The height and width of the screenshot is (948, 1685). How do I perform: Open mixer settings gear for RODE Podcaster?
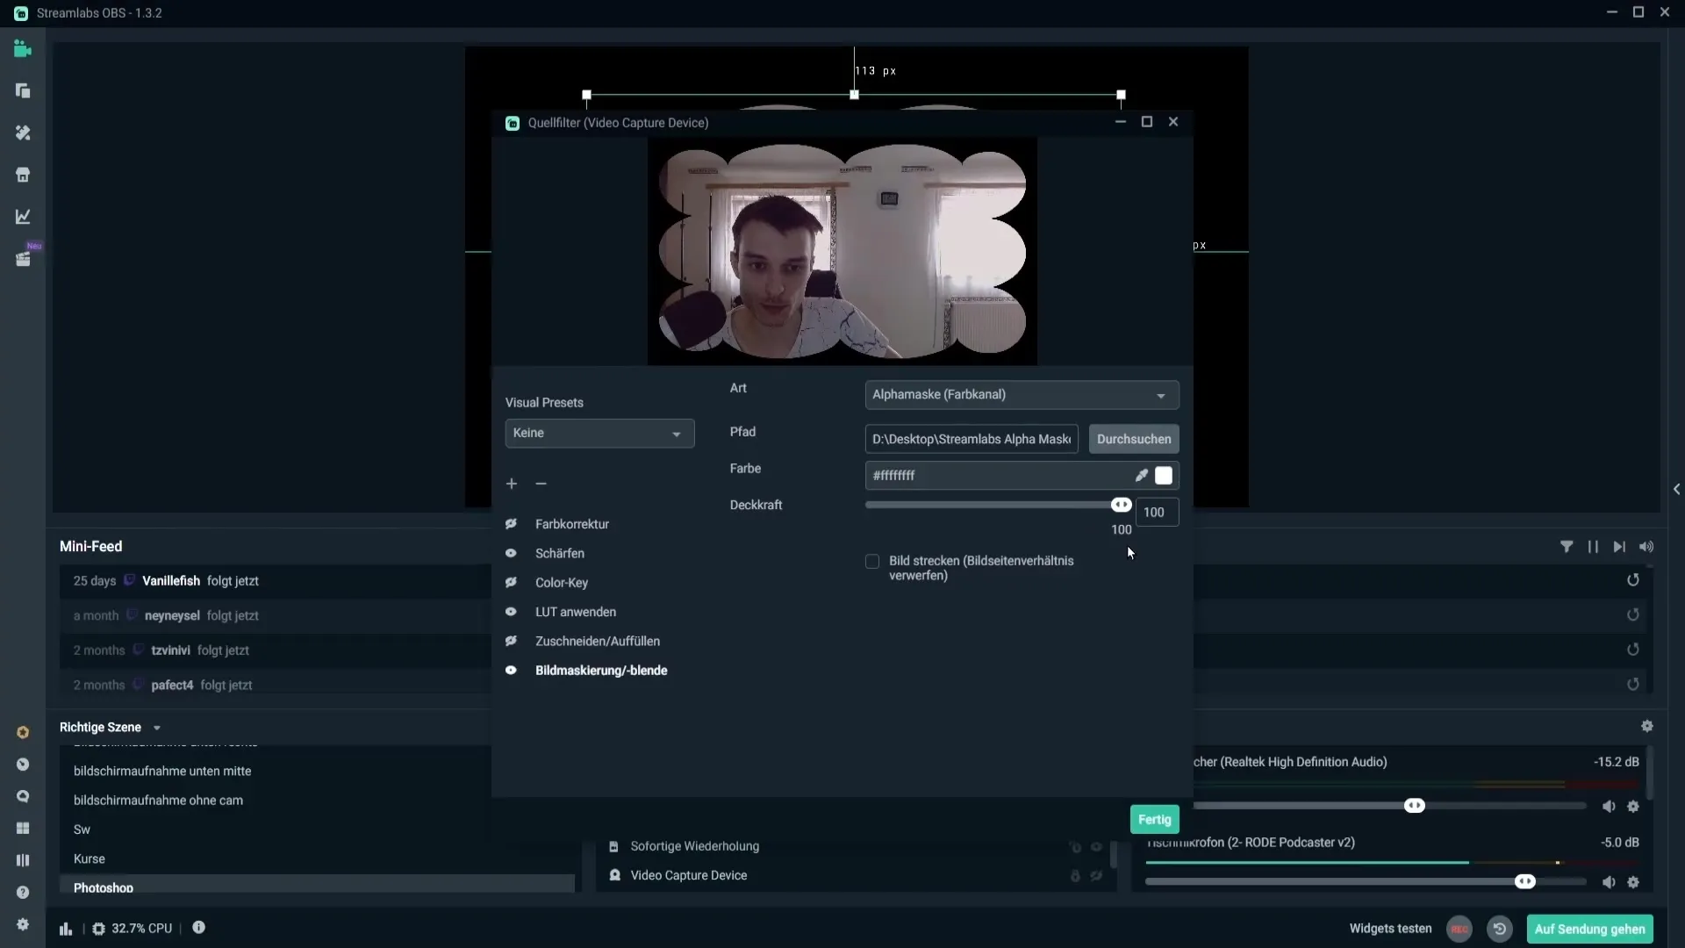1632,882
